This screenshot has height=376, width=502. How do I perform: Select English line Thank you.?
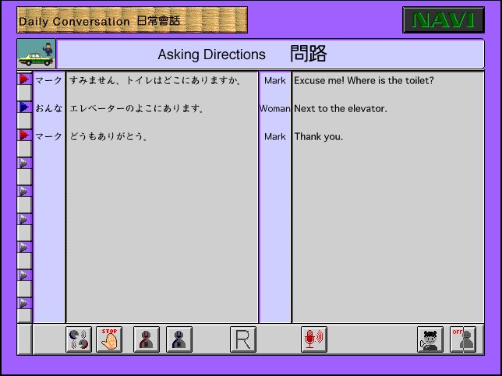tap(319, 137)
